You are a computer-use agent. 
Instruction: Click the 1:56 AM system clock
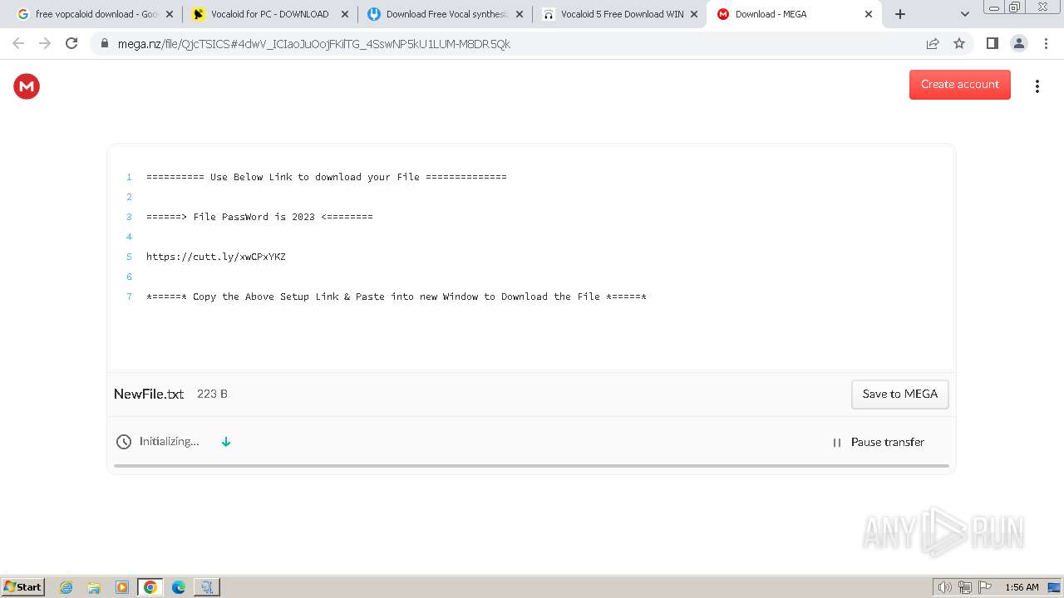click(x=1022, y=587)
